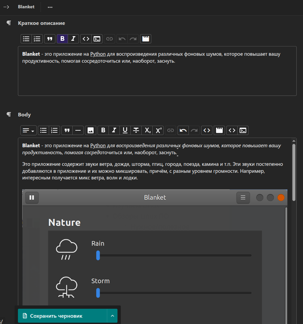Undo in the Body toolbar
303x324 pixels.
point(183,130)
